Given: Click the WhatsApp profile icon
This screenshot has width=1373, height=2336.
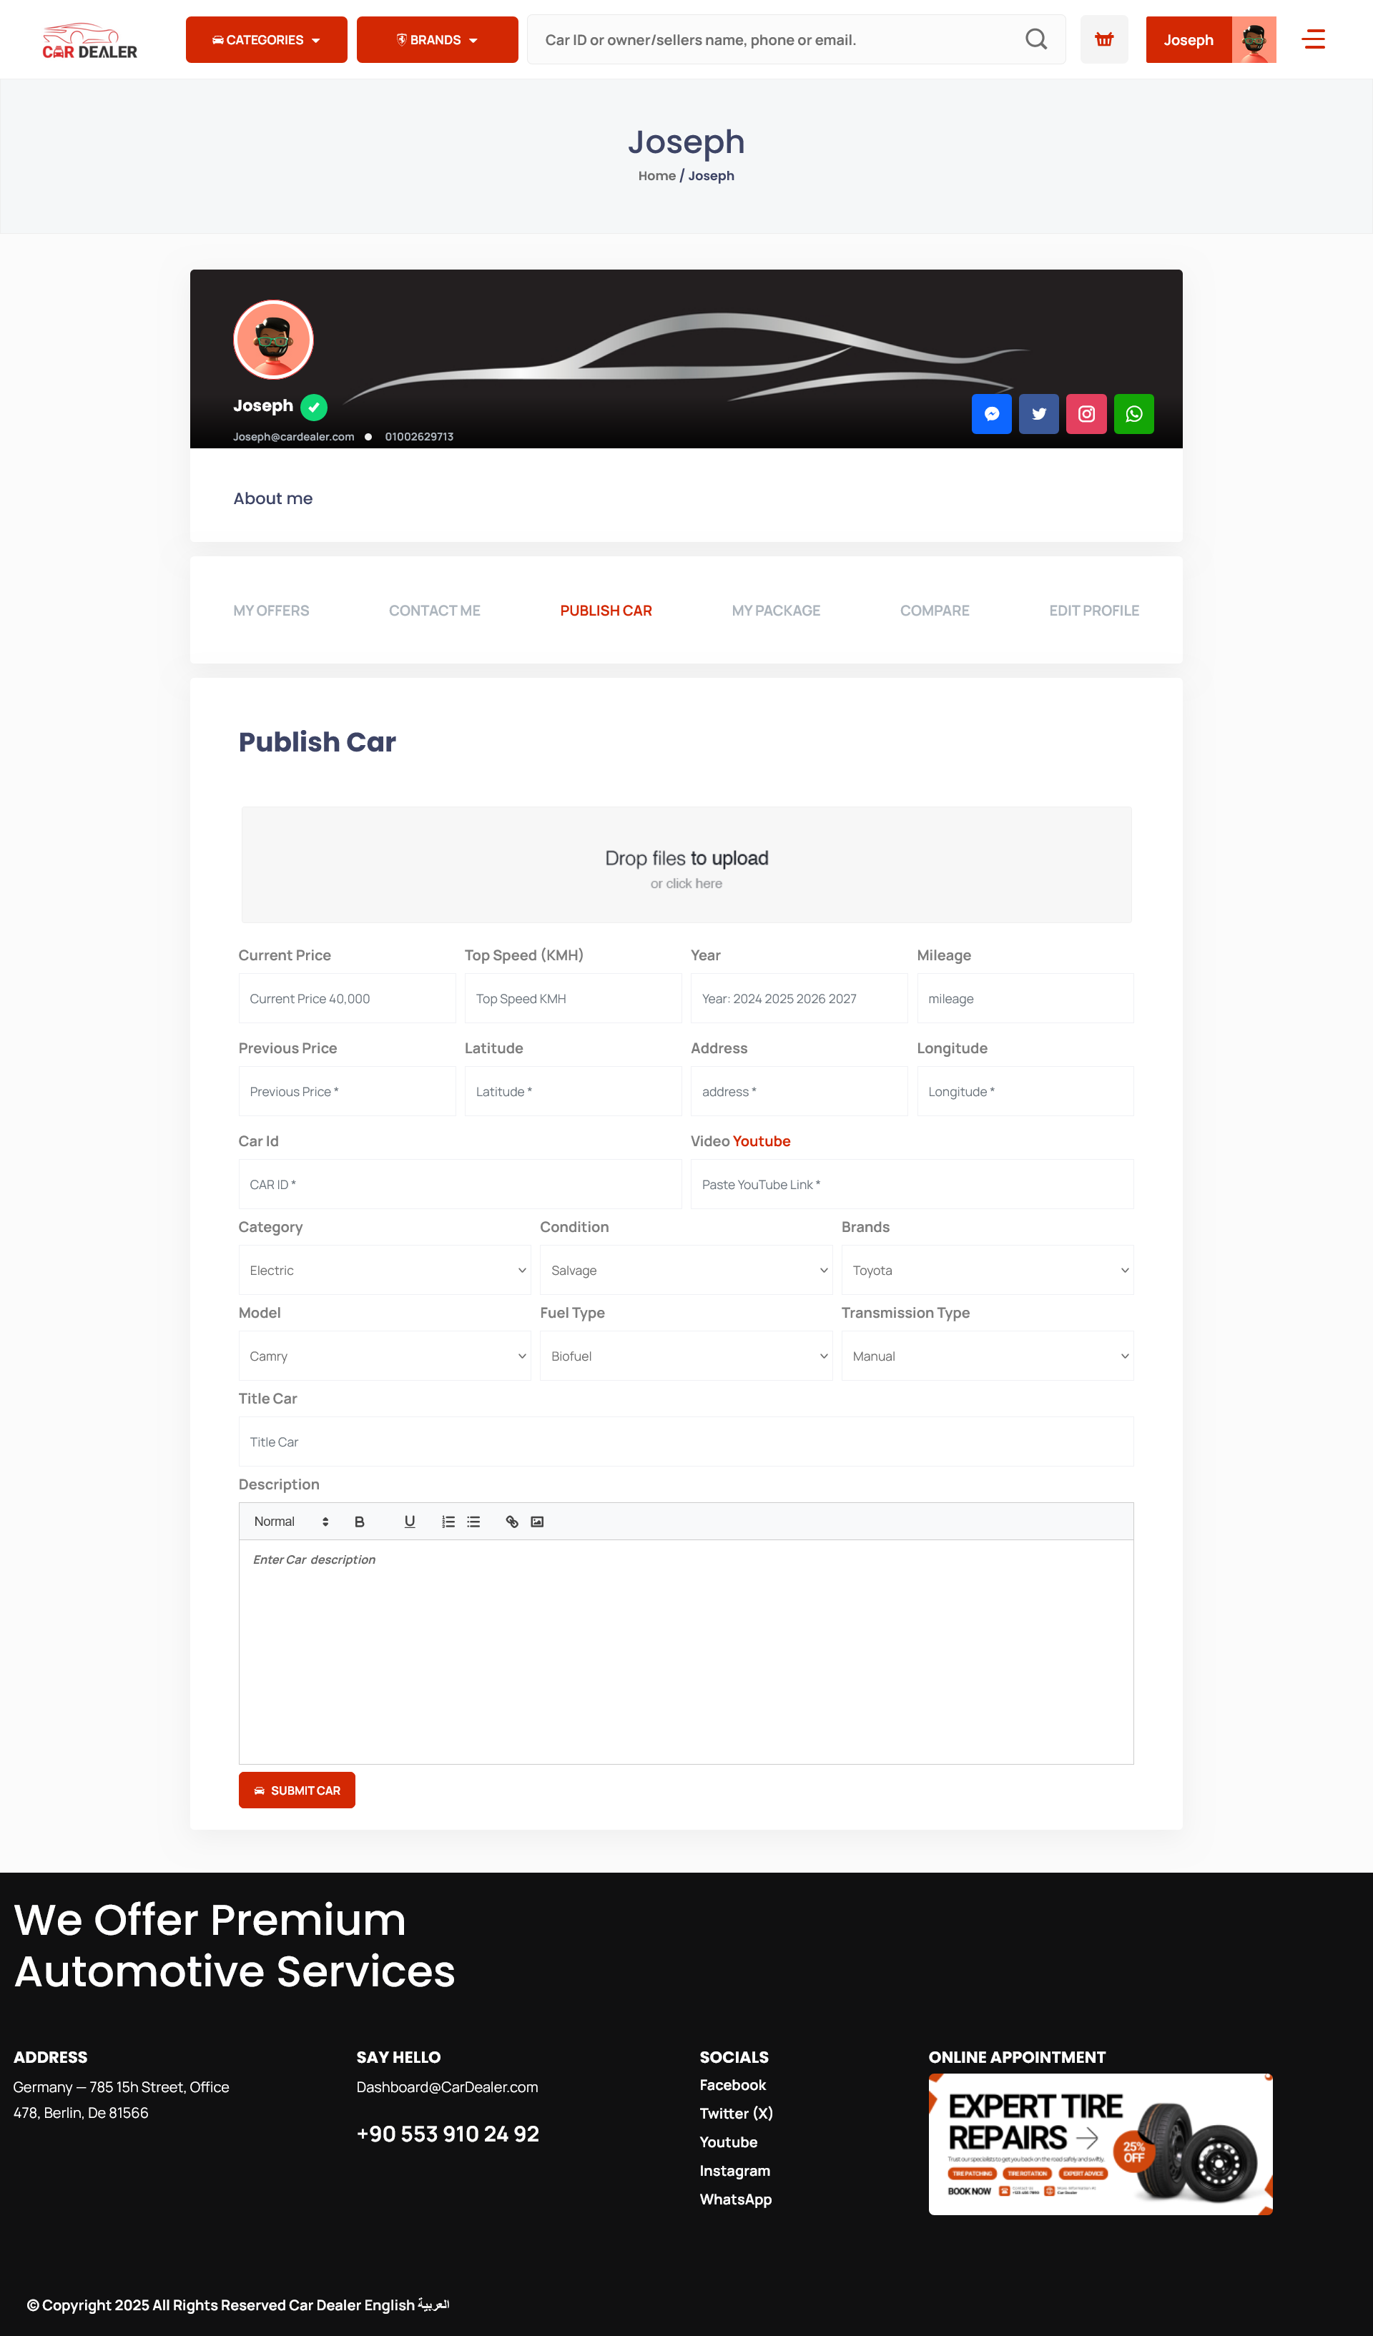Looking at the screenshot, I should [1133, 413].
